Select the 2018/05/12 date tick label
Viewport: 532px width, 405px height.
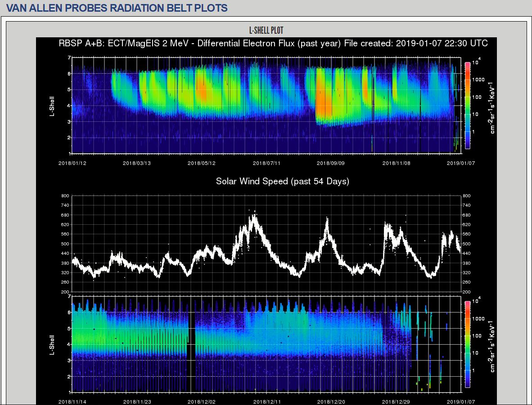point(202,163)
